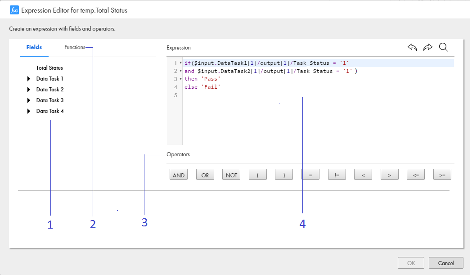Insert the less-than-or-equal operator
The height and width of the screenshot is (275, 472).
pyautogui.click(x=416, y=174)
